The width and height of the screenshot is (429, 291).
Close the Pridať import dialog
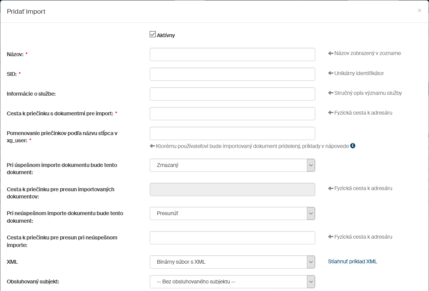419,11
